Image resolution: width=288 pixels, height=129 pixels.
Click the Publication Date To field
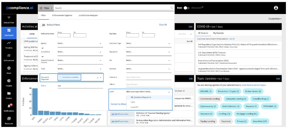[80, 35]
